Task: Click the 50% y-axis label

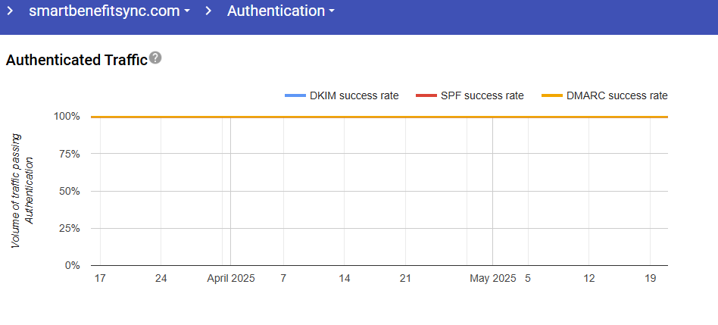Action: click(70, 191)
